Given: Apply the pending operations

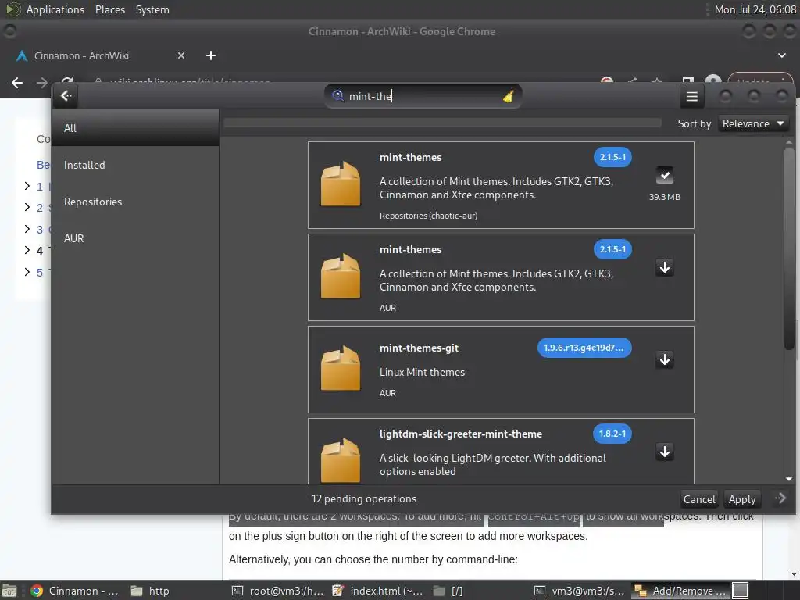Looking at the screenshot, I should [742, 499].
